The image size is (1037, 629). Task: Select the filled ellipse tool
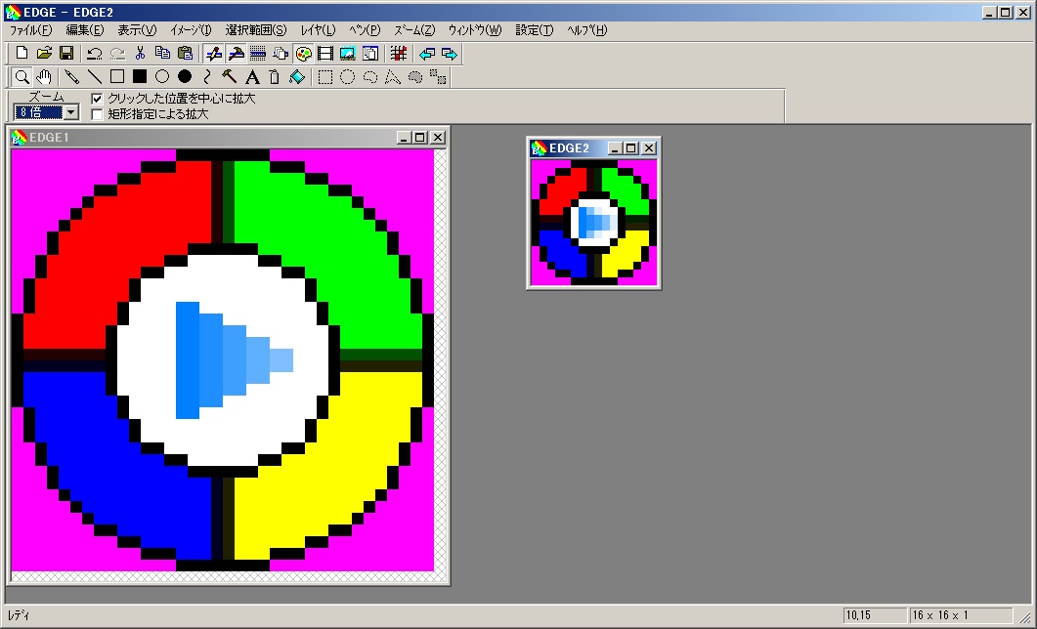(x=185, y=77)
